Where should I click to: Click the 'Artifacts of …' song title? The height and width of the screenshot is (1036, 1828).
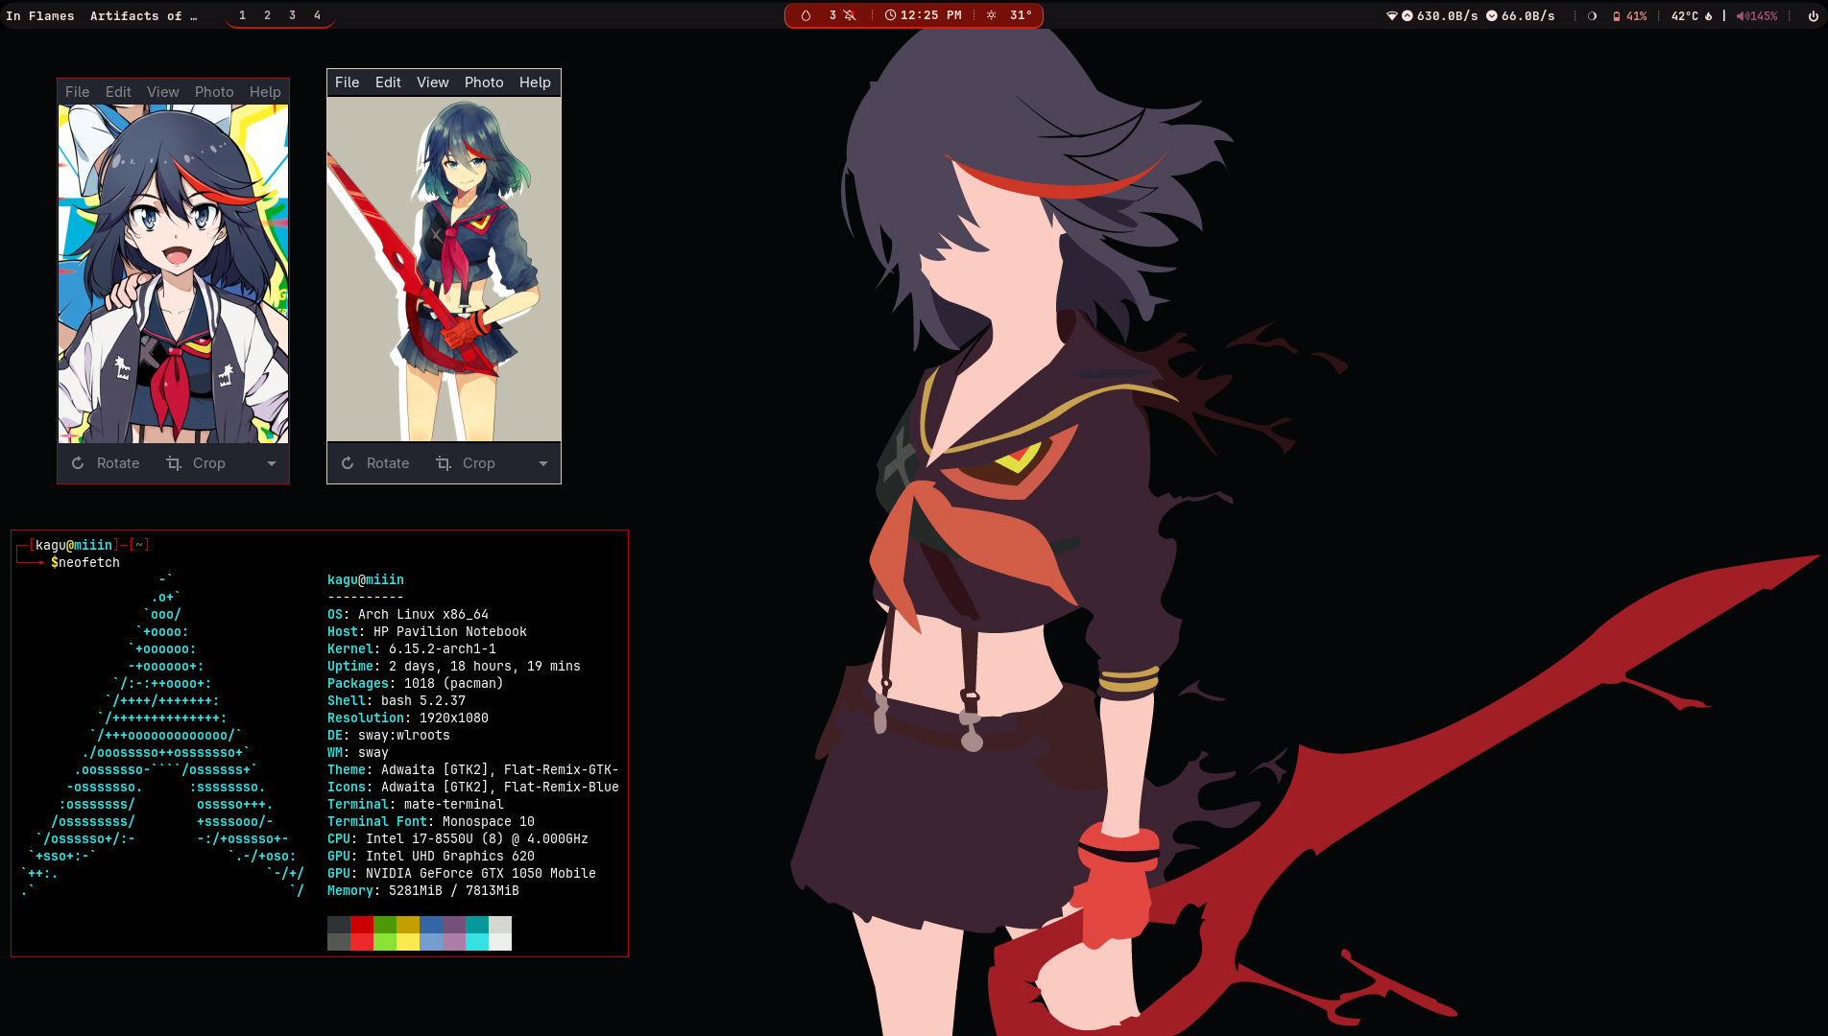click(143, 15)
